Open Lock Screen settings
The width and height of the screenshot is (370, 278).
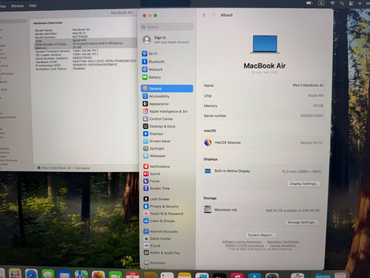(157, 199)
